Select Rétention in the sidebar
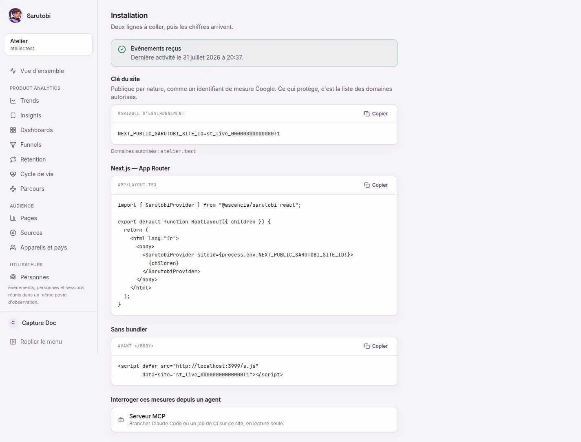This screenshot has width=581, height=442. click(x=49, y=159)
